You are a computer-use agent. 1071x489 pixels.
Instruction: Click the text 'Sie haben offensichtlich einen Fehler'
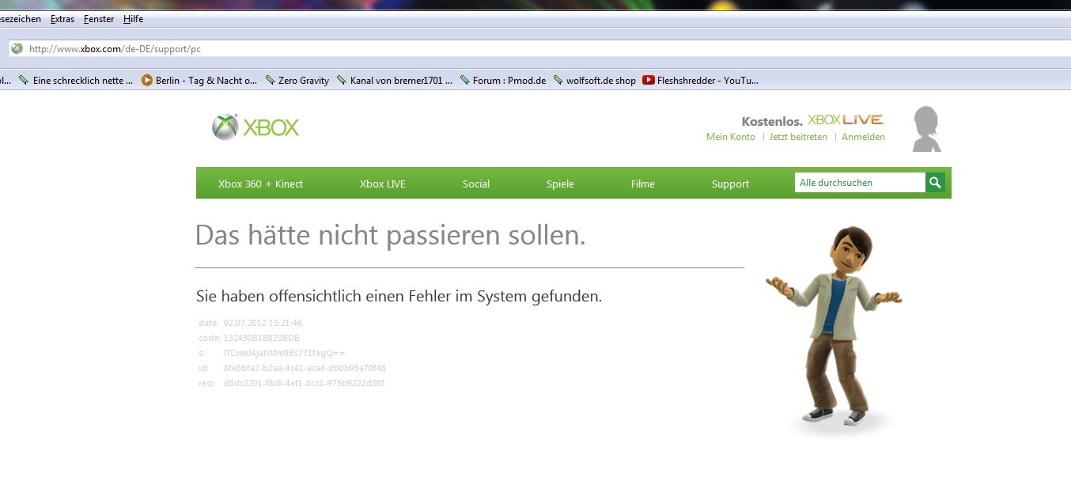[324, 297]
